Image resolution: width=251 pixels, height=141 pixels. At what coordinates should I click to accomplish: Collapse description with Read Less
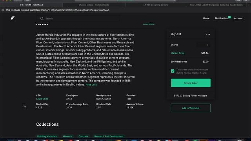(91, 85)
